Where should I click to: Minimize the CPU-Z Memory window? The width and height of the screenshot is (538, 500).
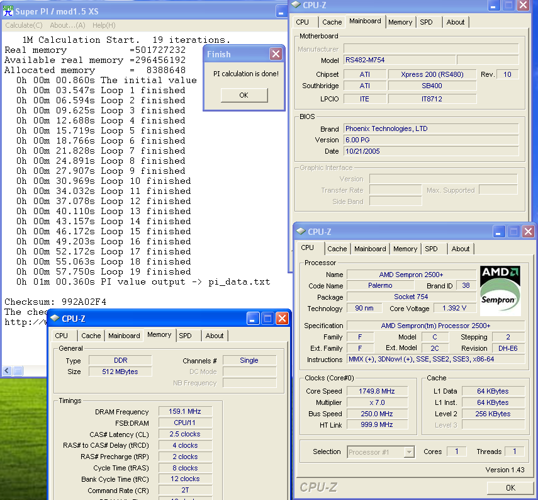252,319
